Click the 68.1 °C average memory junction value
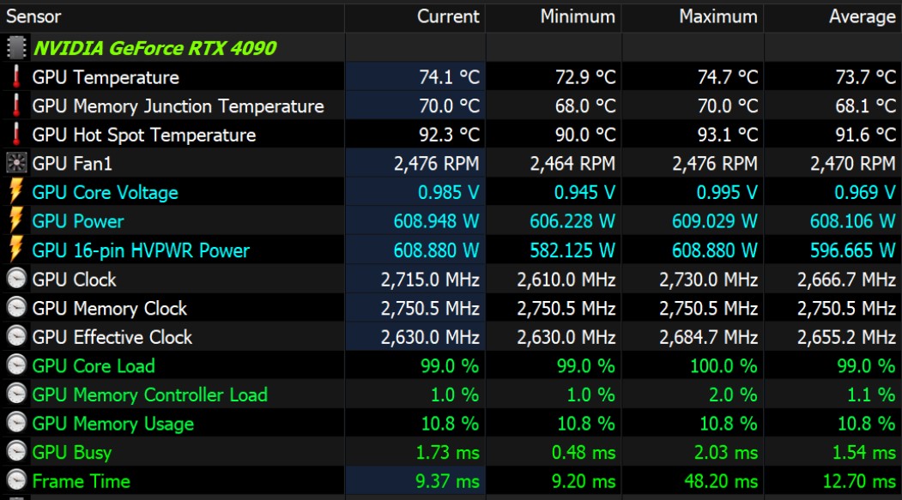 [x=866, y=105]
